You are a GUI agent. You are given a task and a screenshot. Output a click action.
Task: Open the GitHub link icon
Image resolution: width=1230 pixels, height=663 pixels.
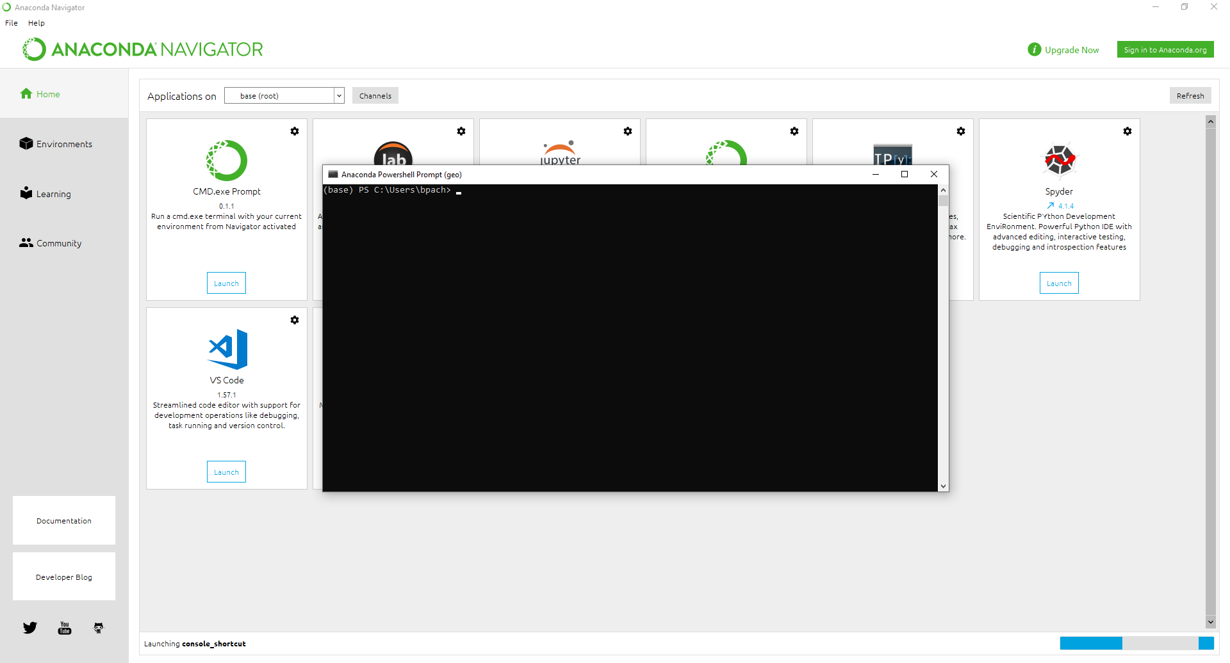click(x=99, y=628)
